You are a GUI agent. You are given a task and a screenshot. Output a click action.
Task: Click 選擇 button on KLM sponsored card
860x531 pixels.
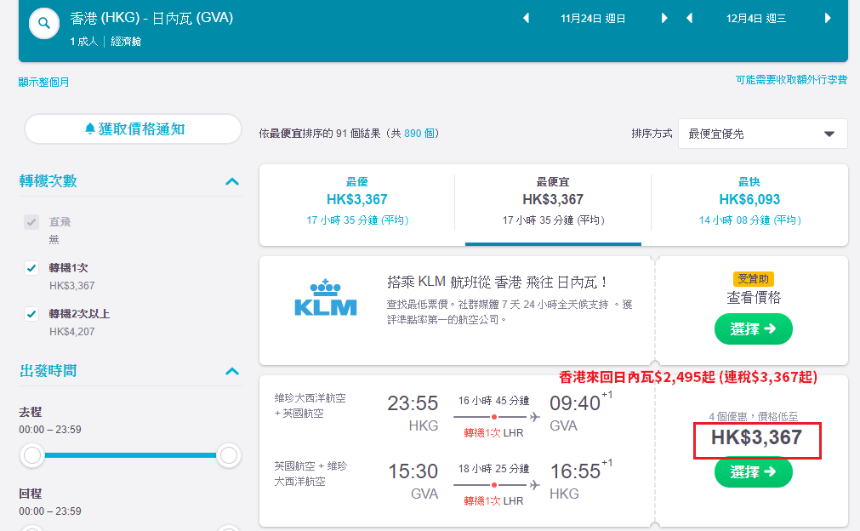(753, 329)
